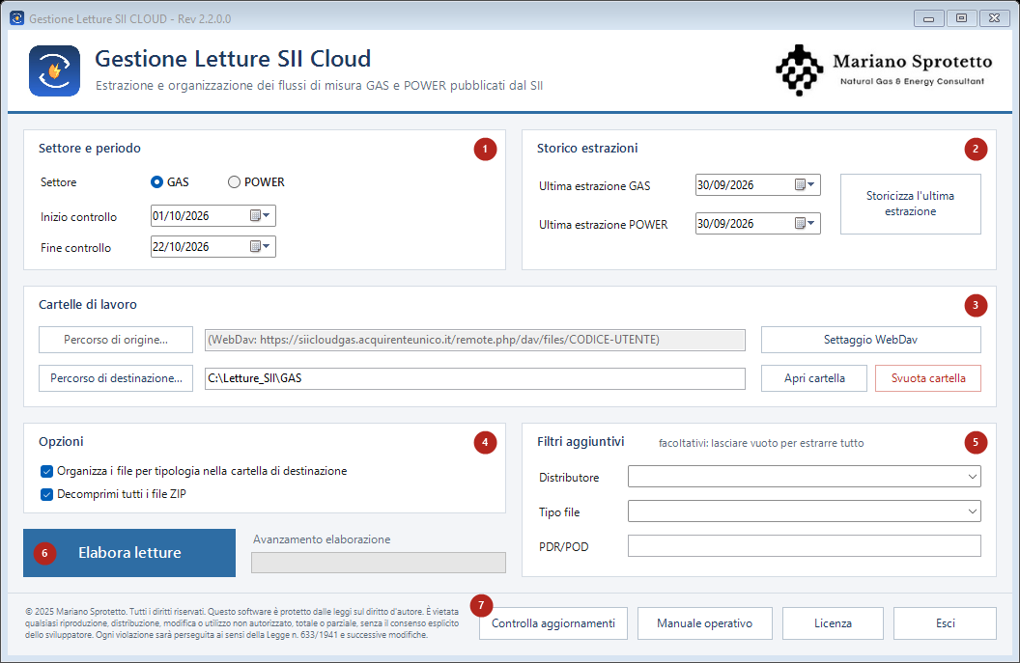Click the 'Storico estrazioni' heading
This screenshot has width=1020, height=663.
(587, 149)
